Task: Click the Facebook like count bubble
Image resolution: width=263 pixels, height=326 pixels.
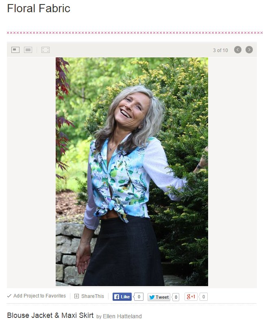Action: 139,297
